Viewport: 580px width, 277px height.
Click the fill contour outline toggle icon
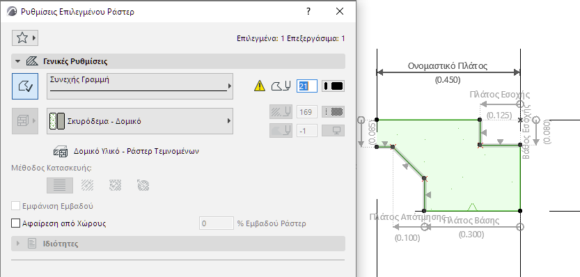[25, 86]
